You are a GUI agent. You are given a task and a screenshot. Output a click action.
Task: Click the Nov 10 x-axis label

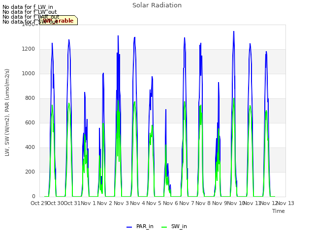pyautogui.click(x=235, y=203)
